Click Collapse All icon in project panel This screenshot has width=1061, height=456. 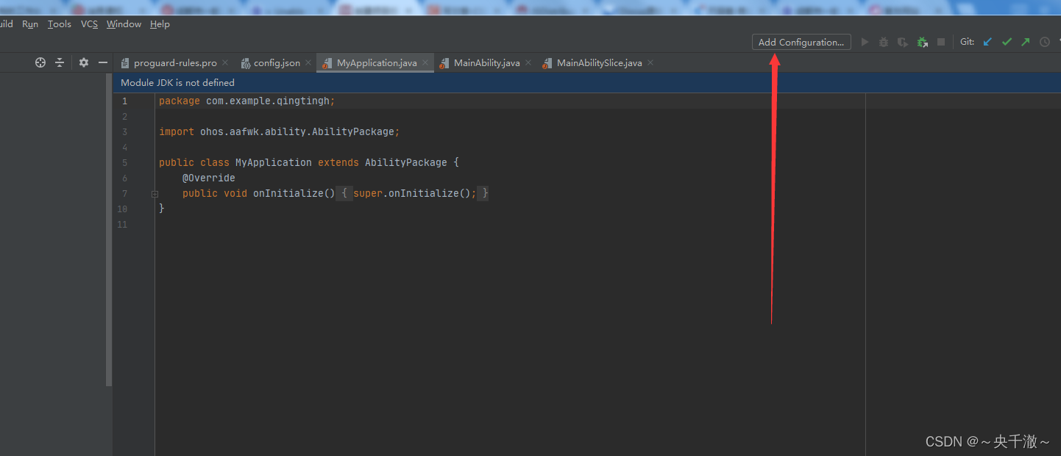pyautogui.click(x=60, y=62)
